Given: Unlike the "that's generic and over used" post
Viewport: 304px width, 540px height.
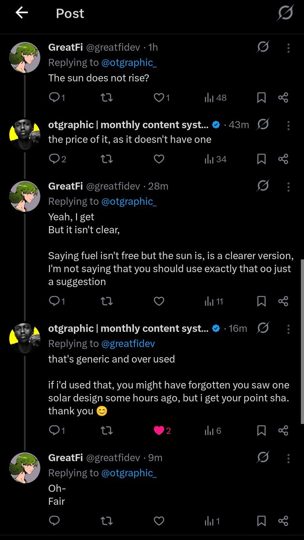Looking at the screenshot, I should click(x=159, y=431).
